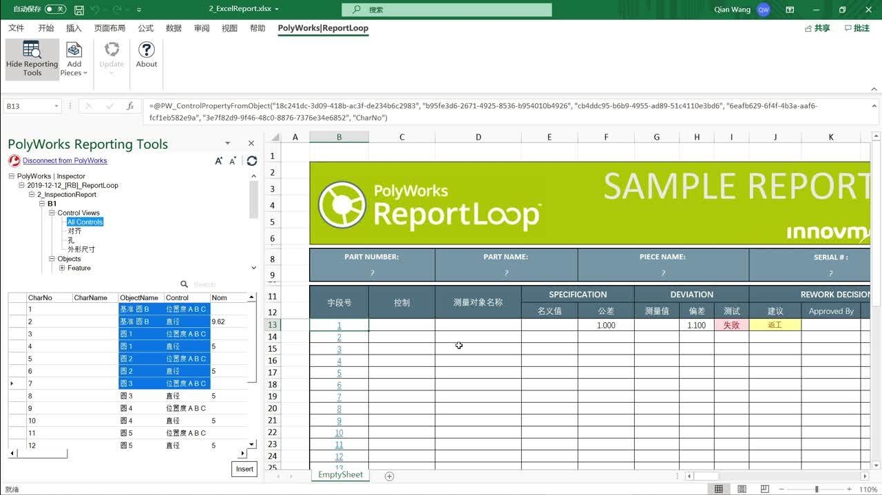The height and width of the screenshot is (495, 882).
Task: Click the zoom slider handle in status bar
Action: pyautogui.click(x=817, y=489)
